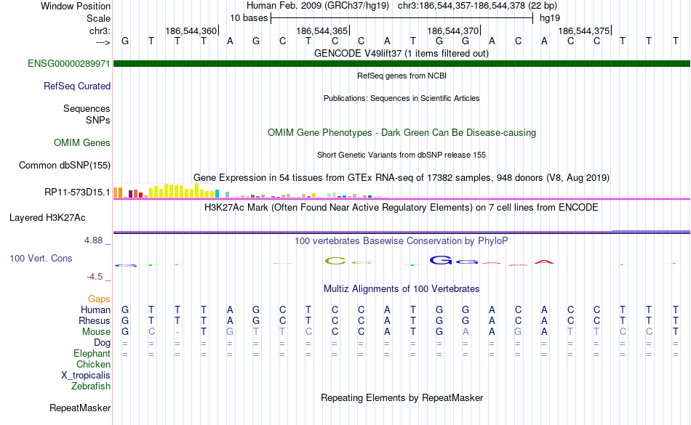The width and height of the screenshot is (691, 425).
Task: Click the orange Gaps label
Action: [x=99, y=299]
